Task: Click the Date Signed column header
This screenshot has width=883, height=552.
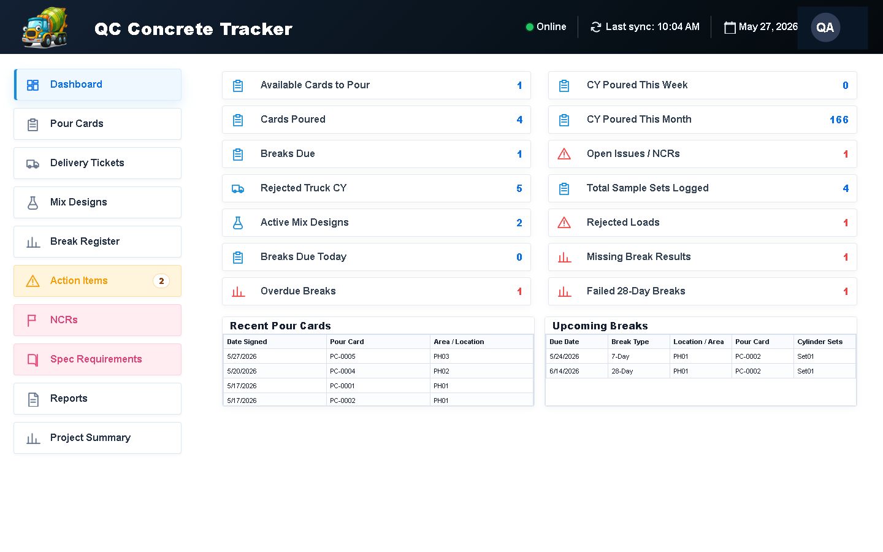Action: pyautogui.click(x=275, y=342)
